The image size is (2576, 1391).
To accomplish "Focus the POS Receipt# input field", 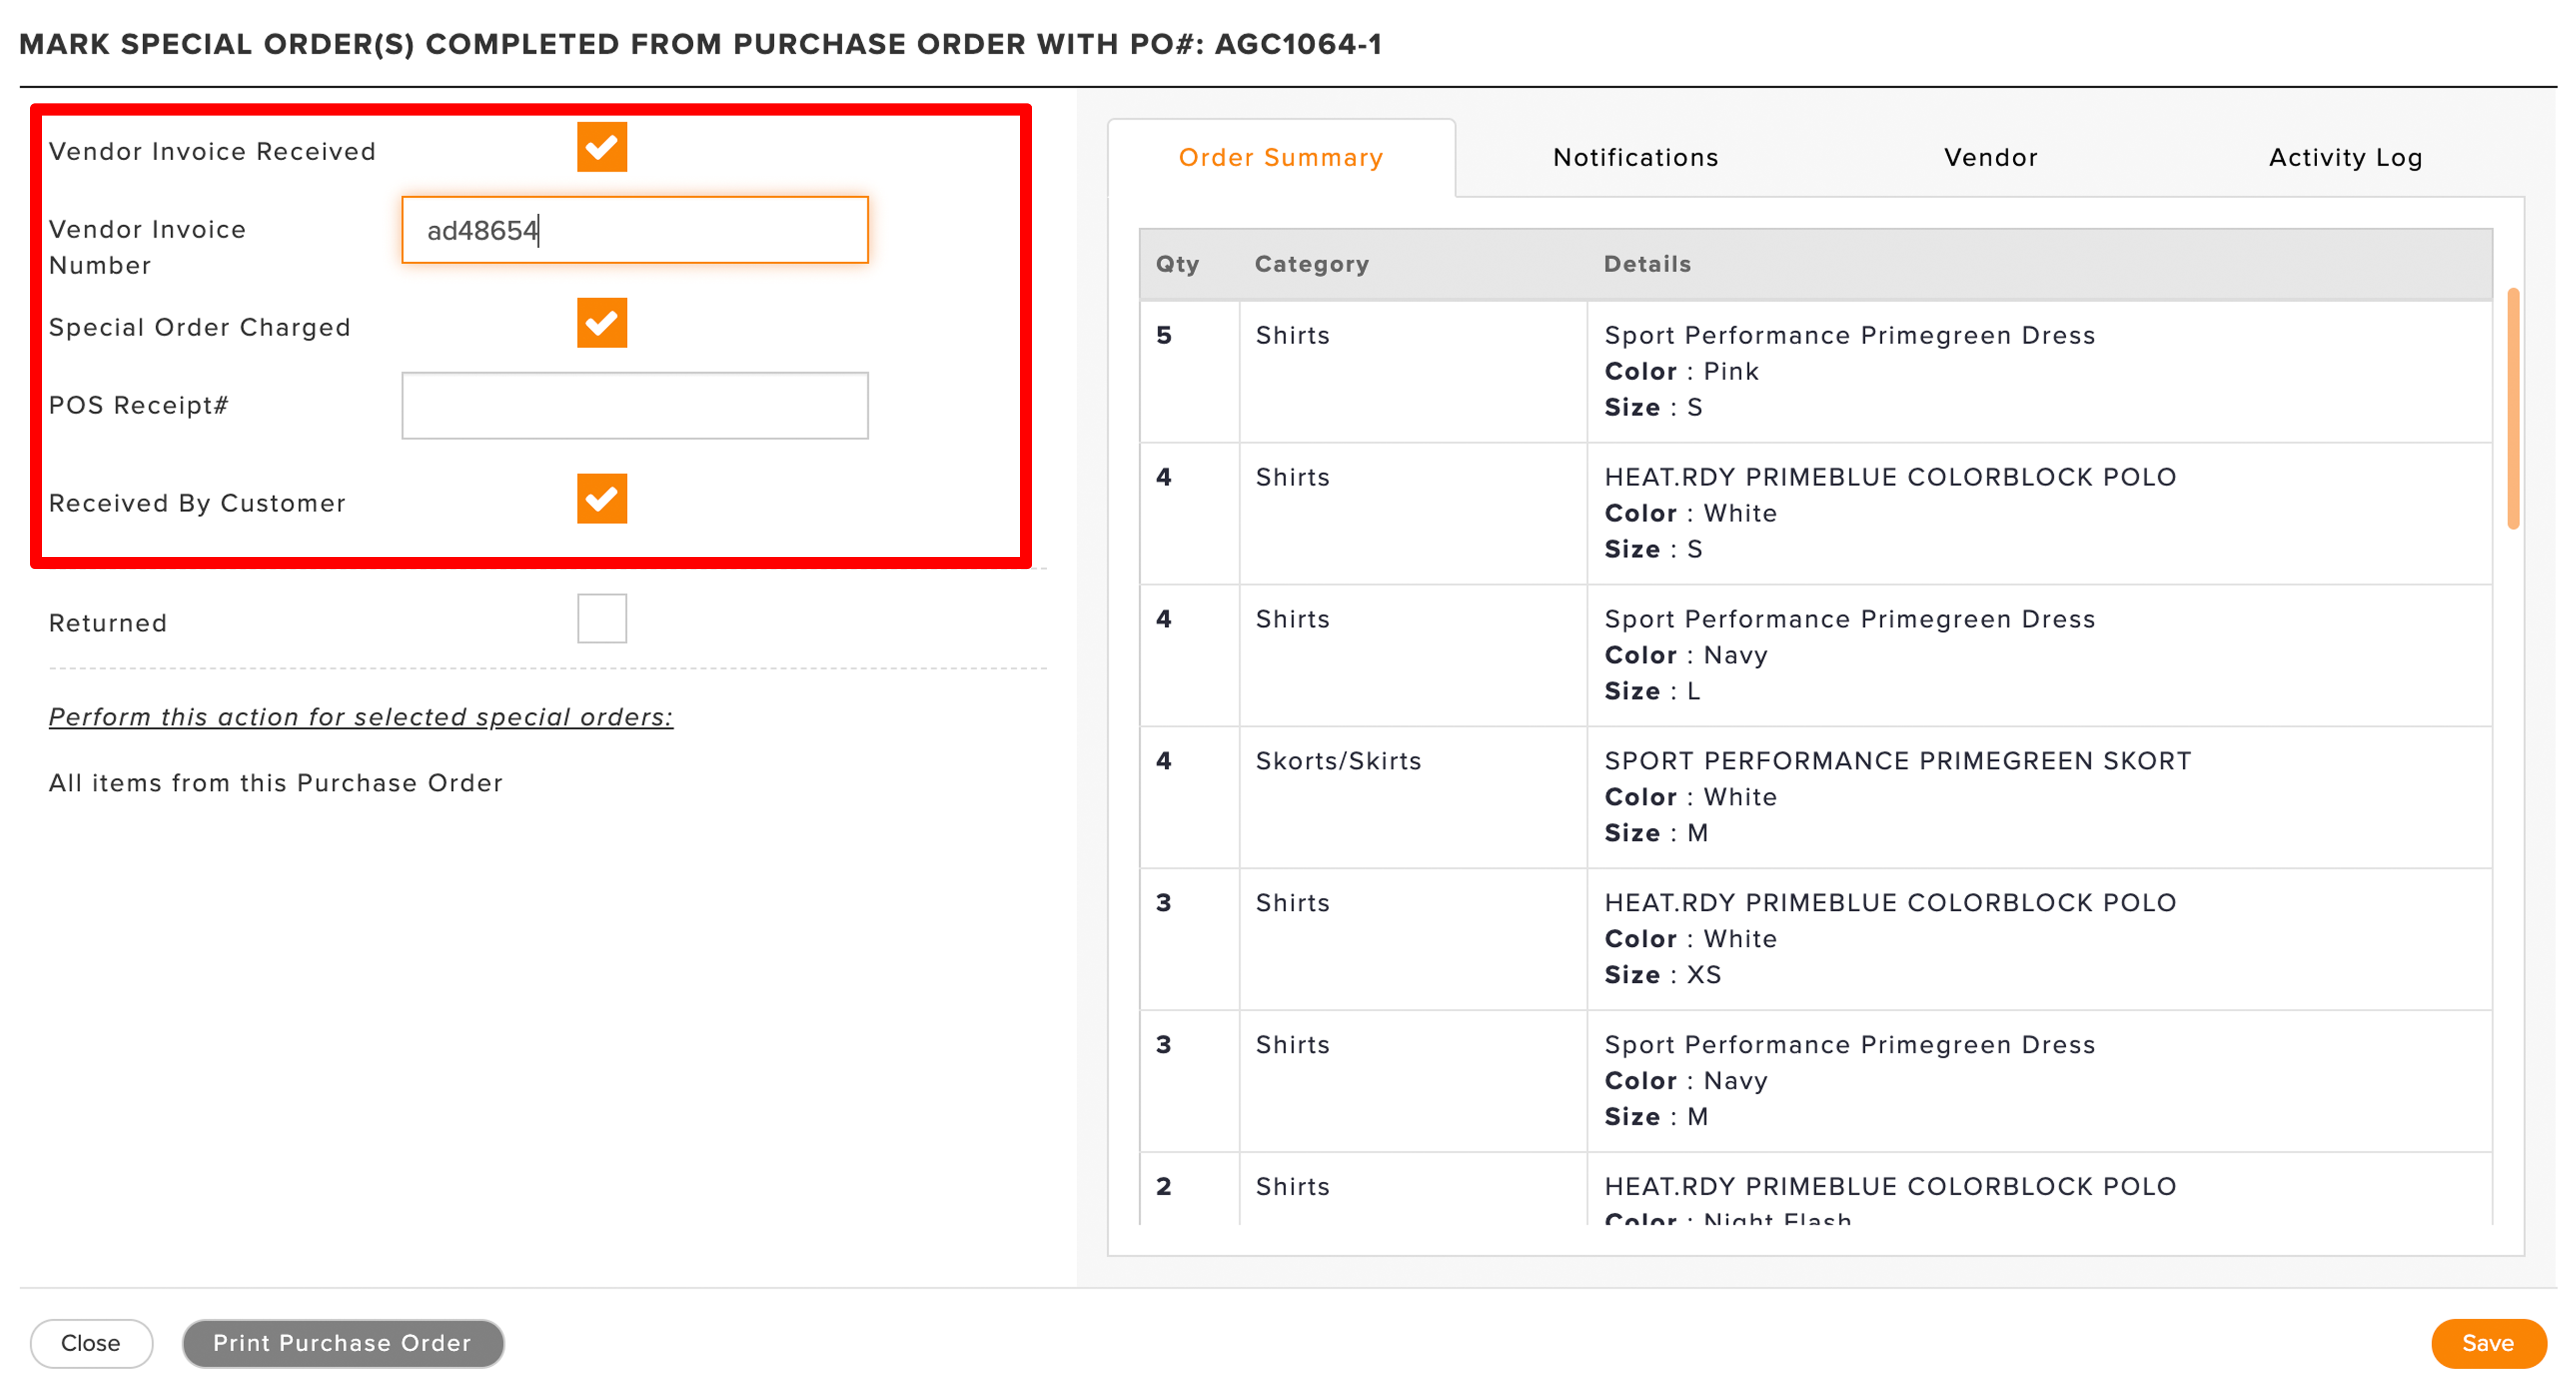I will point(635,406).
